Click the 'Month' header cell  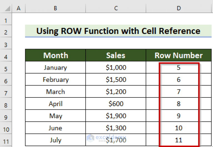point(56,55)
